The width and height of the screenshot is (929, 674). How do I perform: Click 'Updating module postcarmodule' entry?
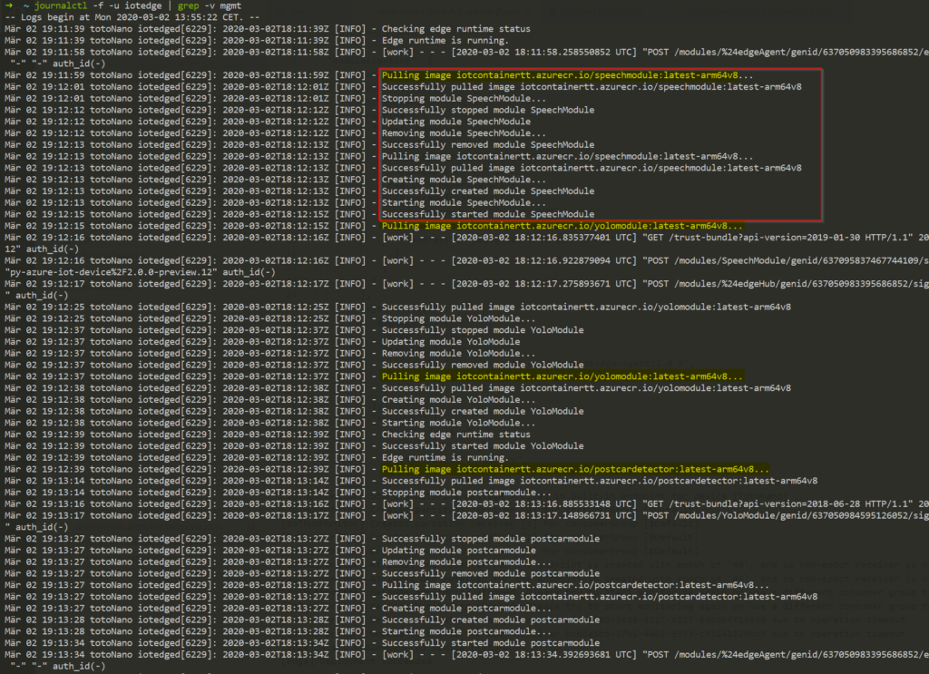[x=458, y=551]
